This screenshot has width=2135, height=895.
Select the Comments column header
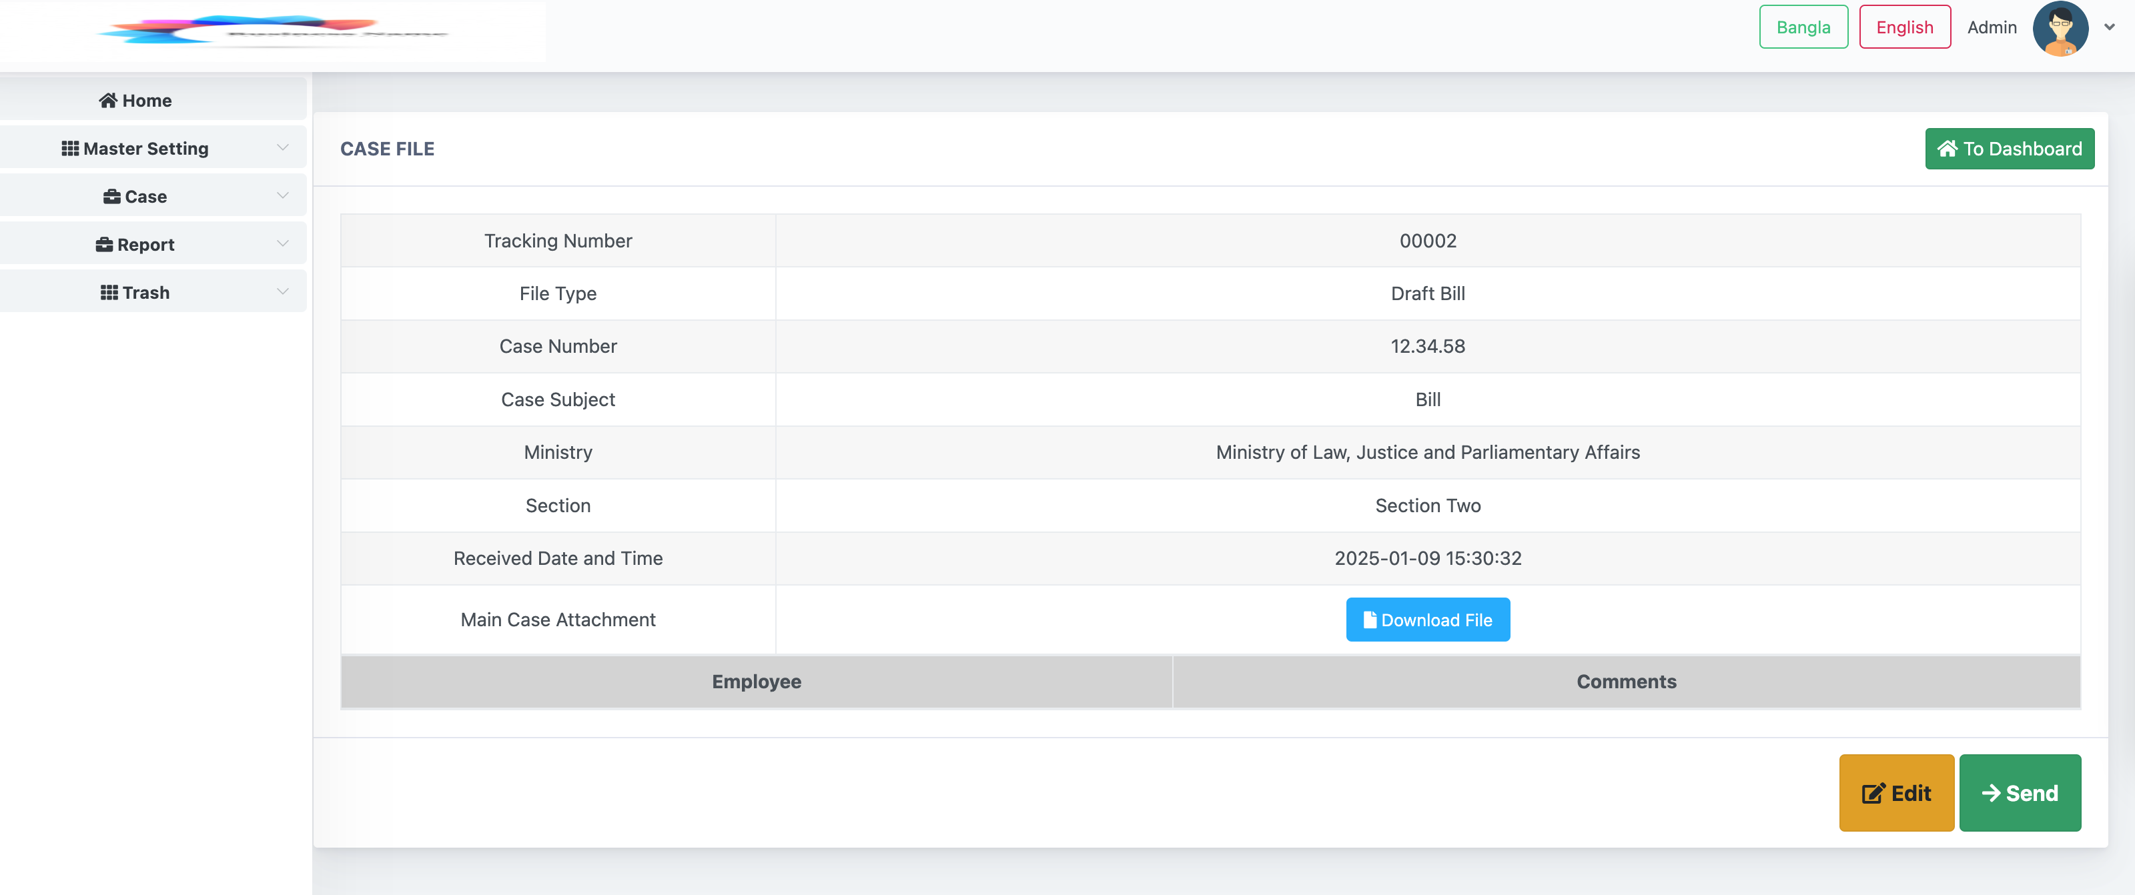point(1626,682)
